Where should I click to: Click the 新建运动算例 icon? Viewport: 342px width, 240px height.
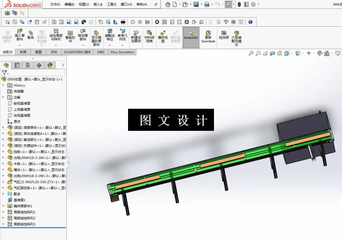pyautogui.click(x=136, y=37)
